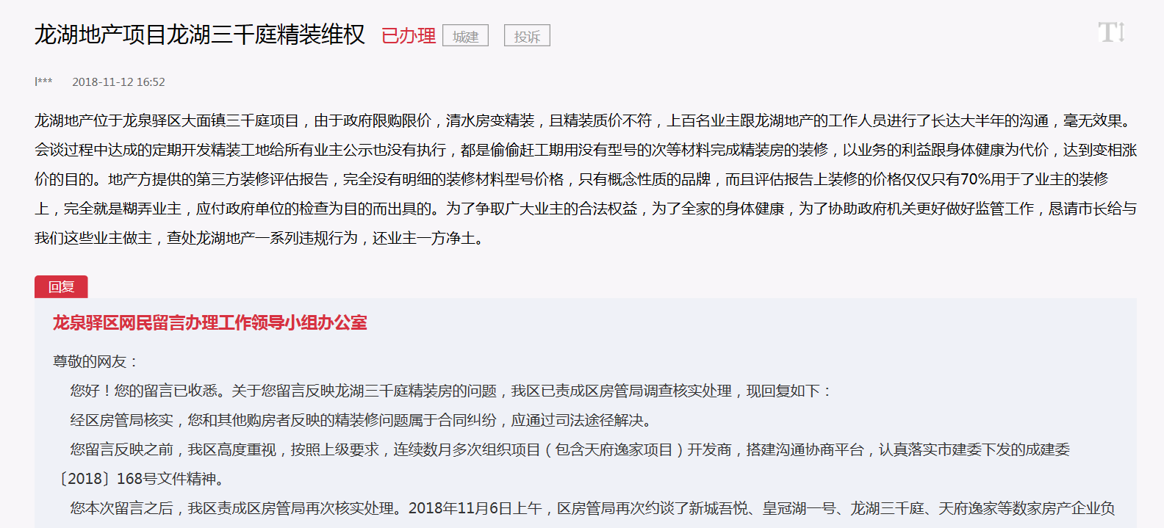Click the 投诉 type tag

pos(527,36)
